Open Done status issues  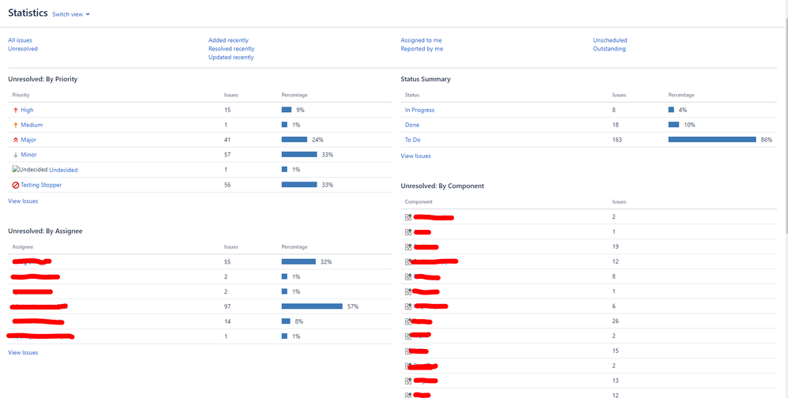point(412,125)
